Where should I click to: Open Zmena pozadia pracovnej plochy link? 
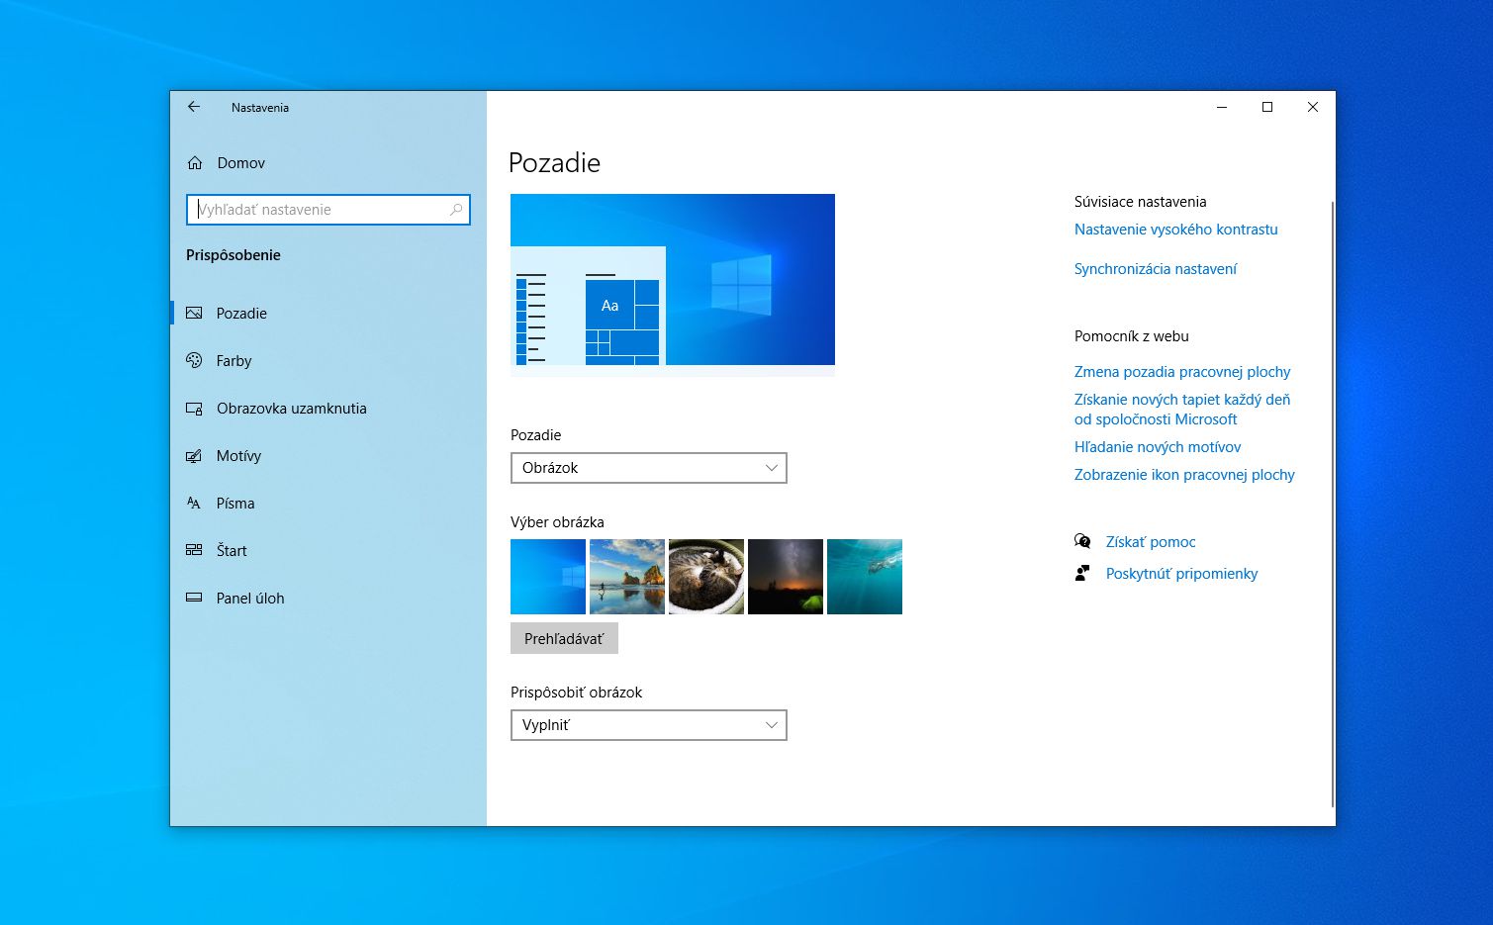[x=1182, y=371]
